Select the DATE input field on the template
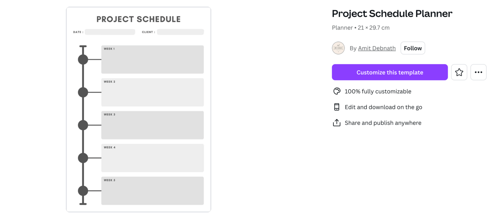This screenshot has height=216, width=489. point(110,32)
